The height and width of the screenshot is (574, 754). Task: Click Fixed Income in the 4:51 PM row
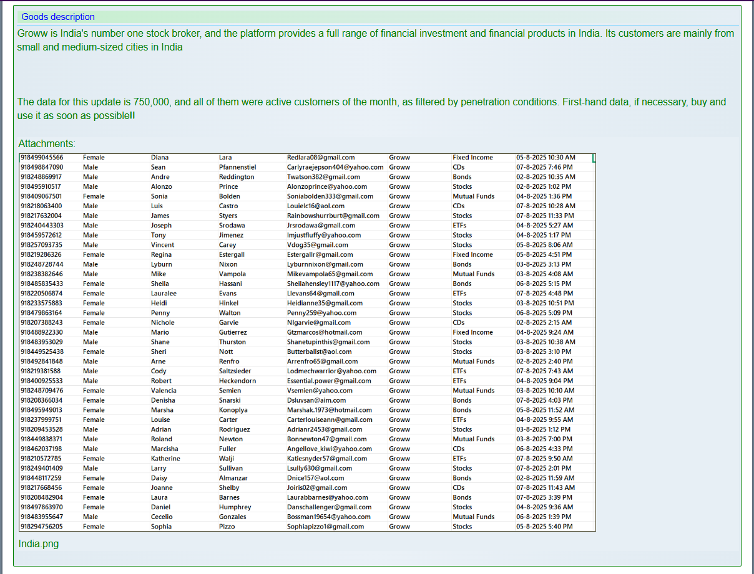[472, 254]
